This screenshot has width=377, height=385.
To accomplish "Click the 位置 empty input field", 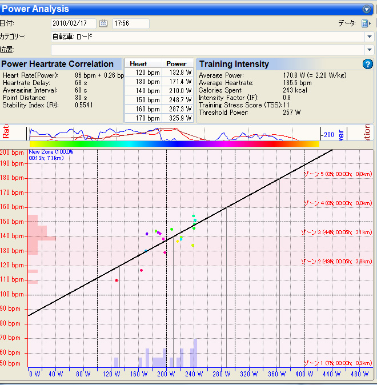I will click(208, 50).
